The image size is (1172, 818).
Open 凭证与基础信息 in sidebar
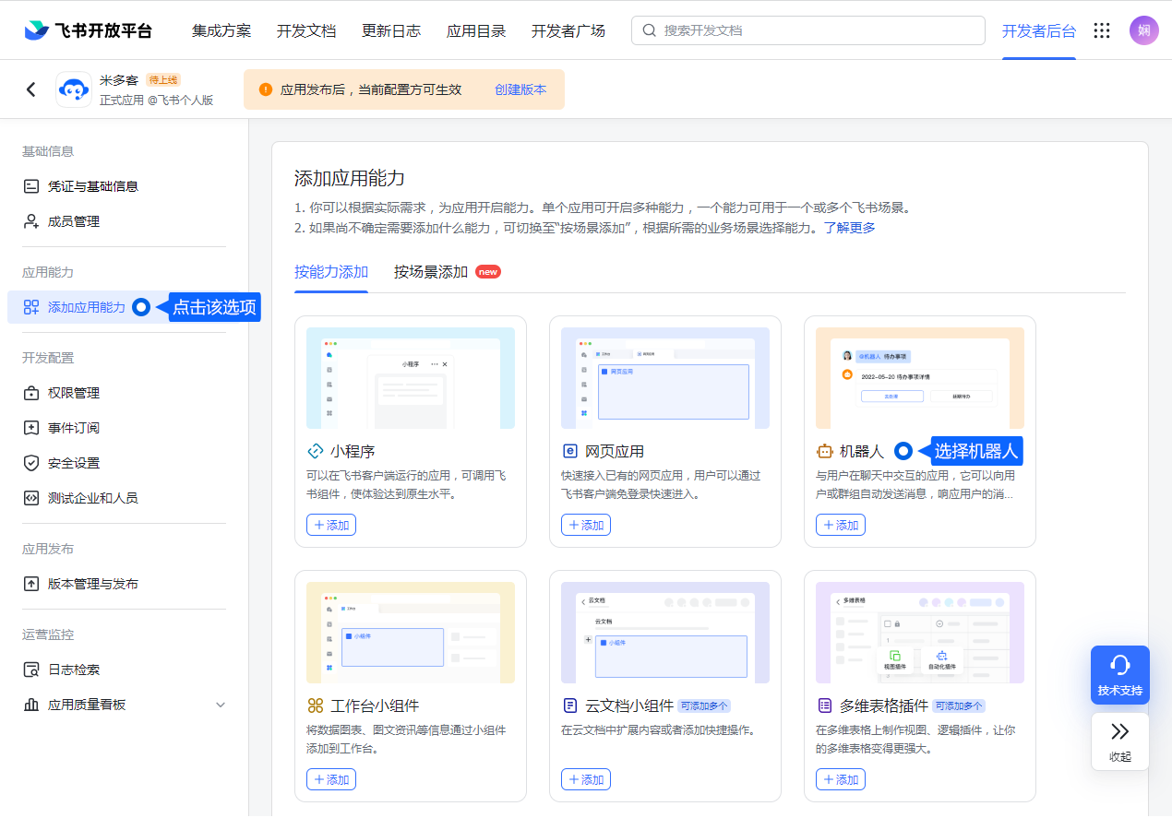(x=92, y=186)
